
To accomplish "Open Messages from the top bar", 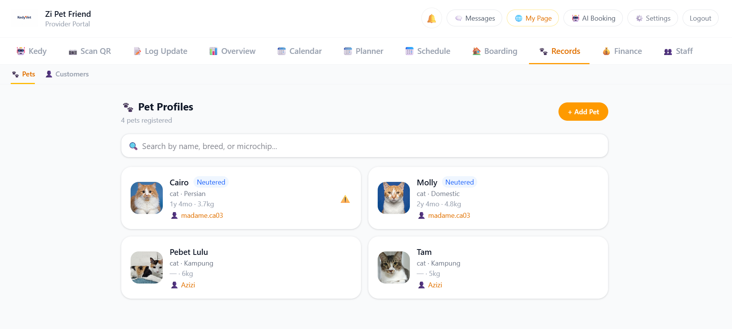I will [x=474, y=18].
